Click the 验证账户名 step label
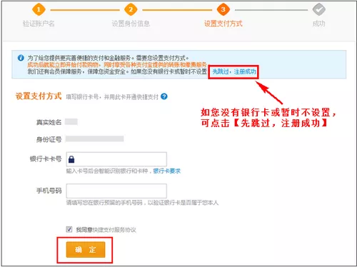The width and height of the screenshot is (357, 267). 39,24
